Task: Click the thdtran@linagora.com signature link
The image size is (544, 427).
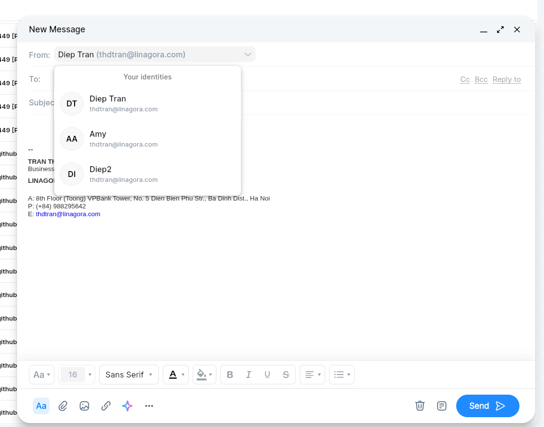Action: pos(68,214)
